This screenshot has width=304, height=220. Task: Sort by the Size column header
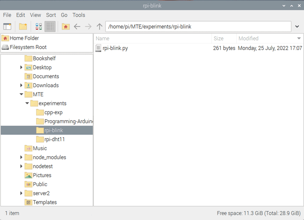[x=224, y=39]
